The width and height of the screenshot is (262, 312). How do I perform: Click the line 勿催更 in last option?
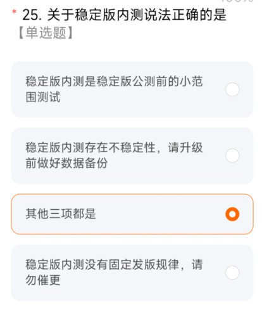43,280
